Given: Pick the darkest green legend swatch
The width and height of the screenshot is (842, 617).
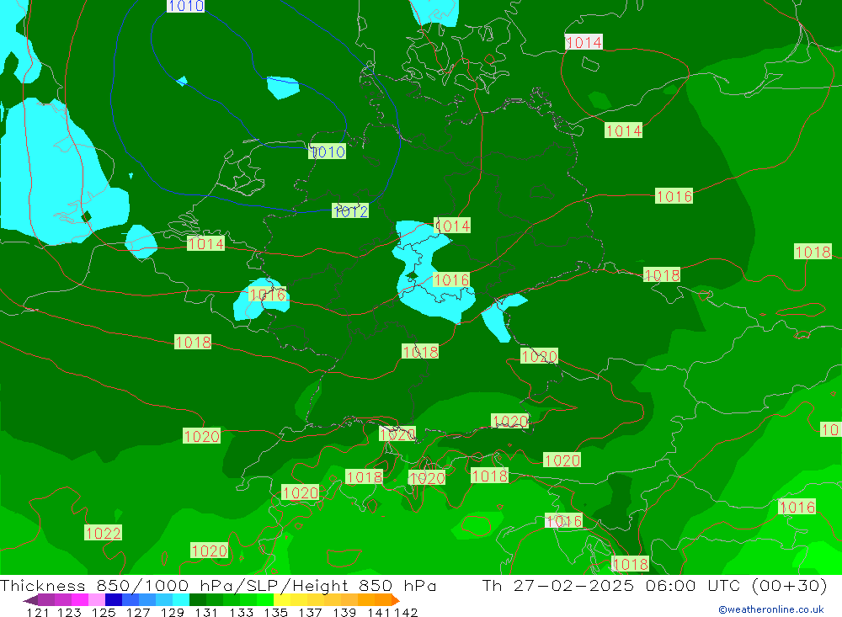Looking at the screenshot, I should pos(198,600).
